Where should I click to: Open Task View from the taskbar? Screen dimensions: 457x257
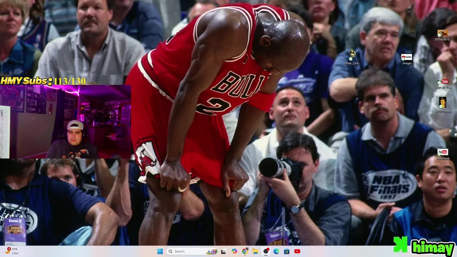click(x=224, y=251)
